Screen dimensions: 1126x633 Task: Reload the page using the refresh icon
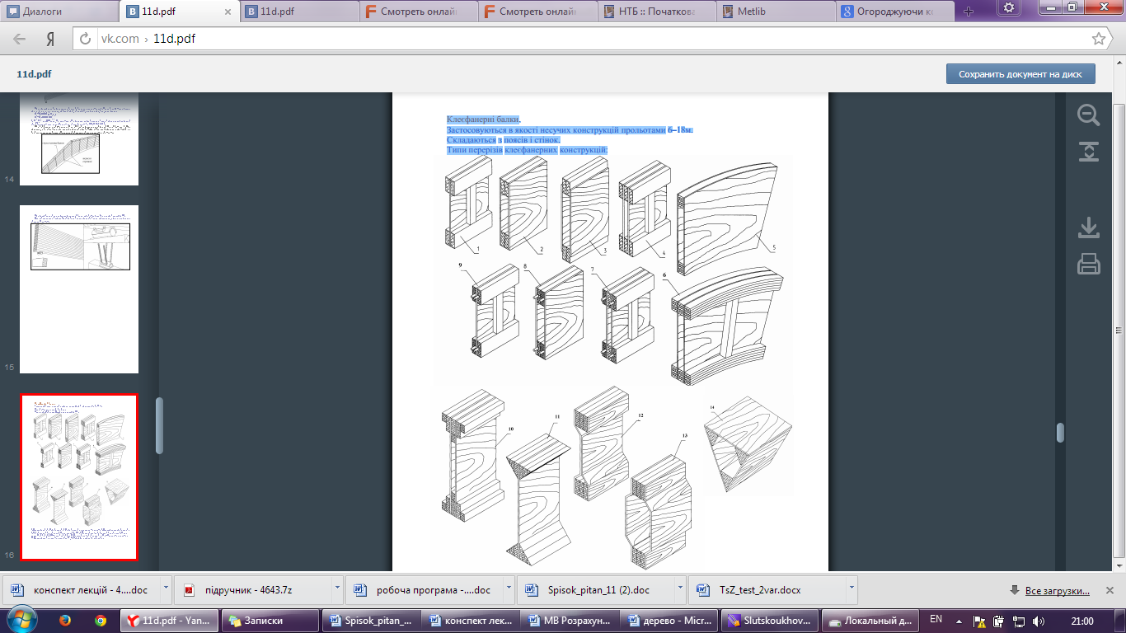click(83, 39)
